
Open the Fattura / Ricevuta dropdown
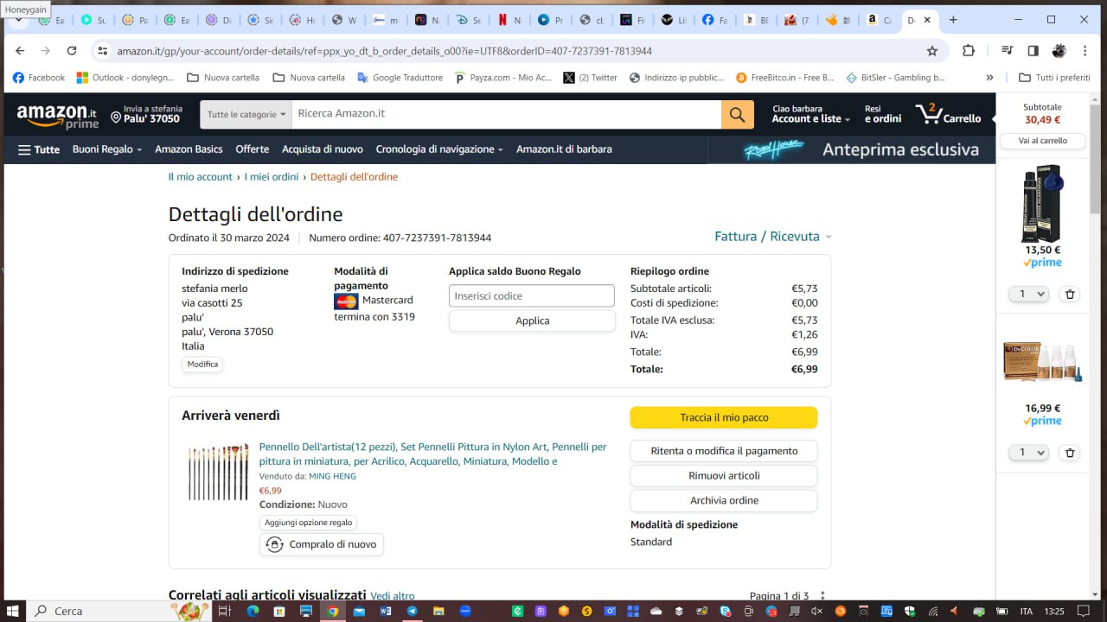pos(772,237)
